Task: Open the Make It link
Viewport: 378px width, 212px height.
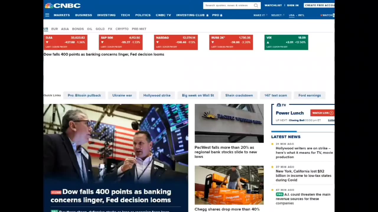Action: 260,15
